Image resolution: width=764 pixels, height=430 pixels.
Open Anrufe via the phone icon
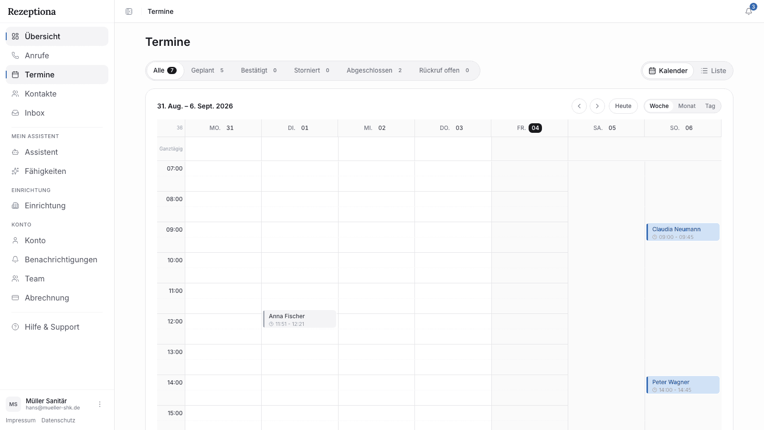point(15,55)
